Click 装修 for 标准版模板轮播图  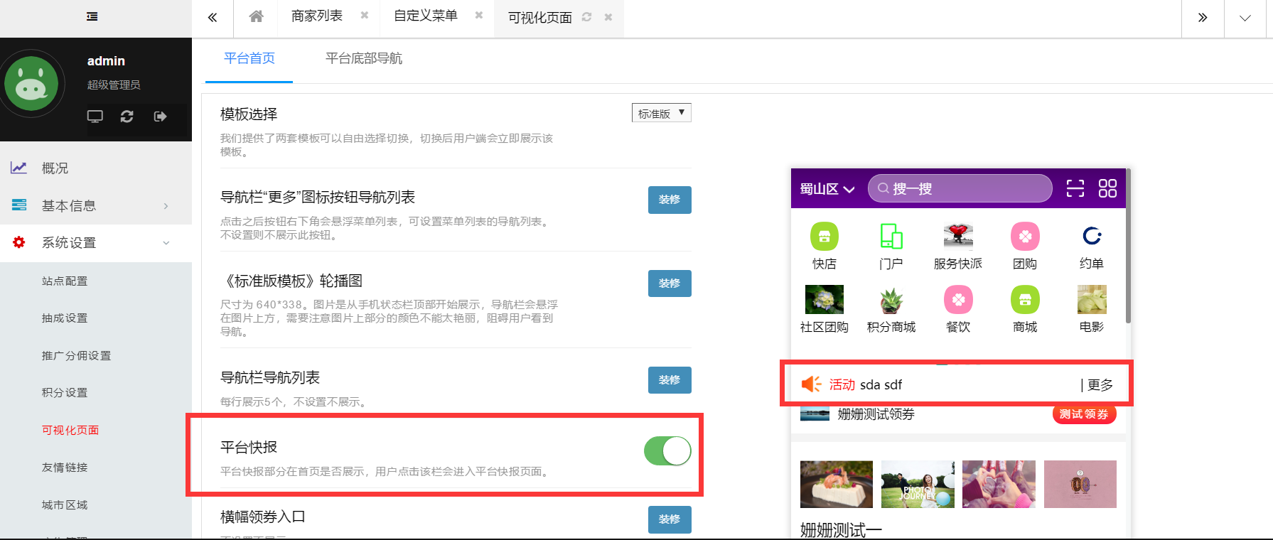[670, 283]
